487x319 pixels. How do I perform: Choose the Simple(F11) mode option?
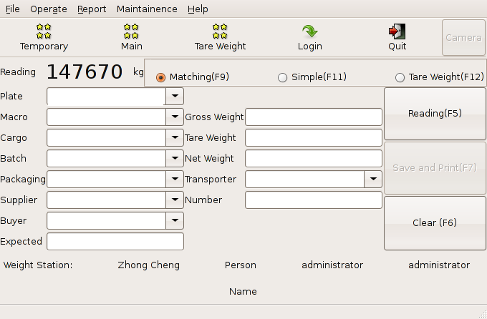coord(282,77)
